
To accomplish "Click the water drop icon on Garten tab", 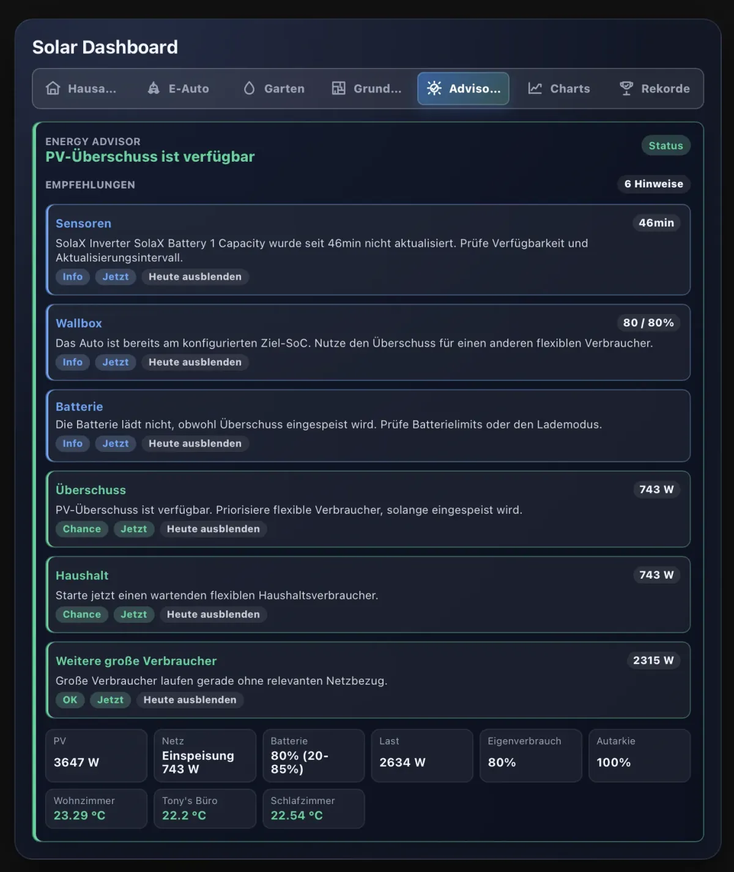I will click(x=249, y=88).
